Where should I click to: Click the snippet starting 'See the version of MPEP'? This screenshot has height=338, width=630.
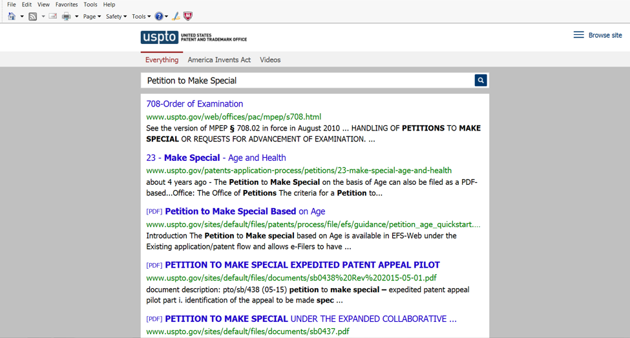coord(313,134)
